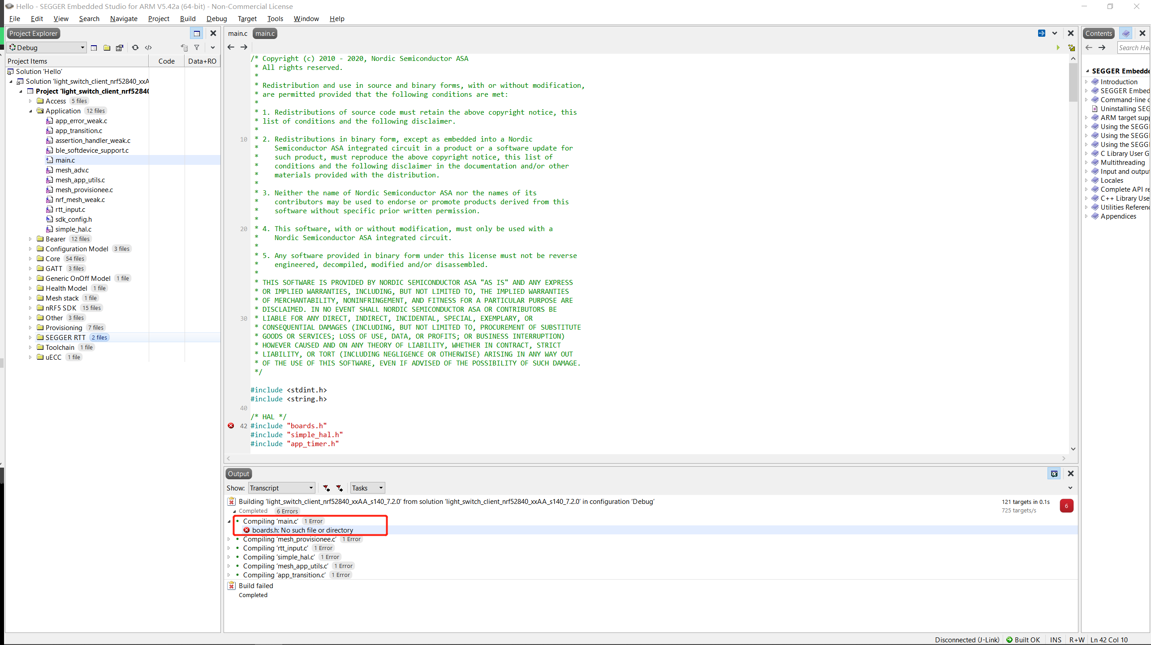Click inside the Search Help field

pos(1134,47)
